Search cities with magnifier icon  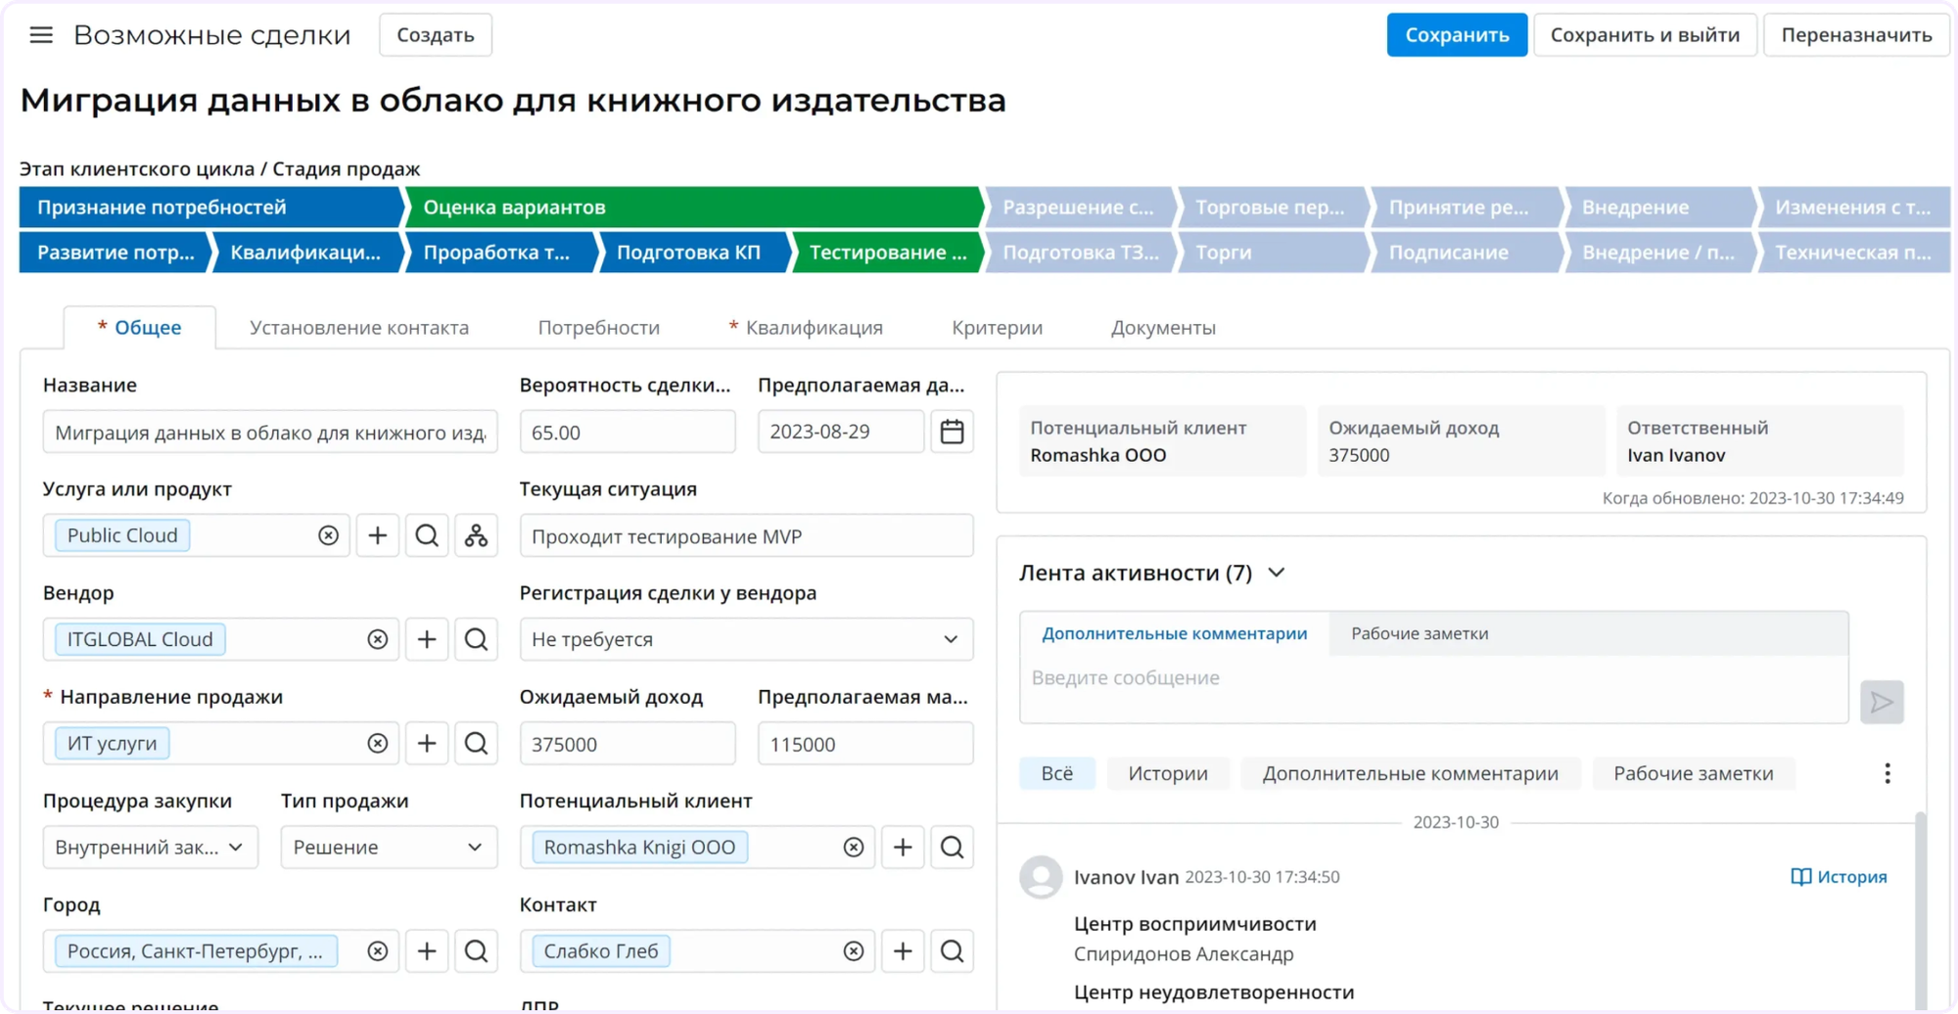click(476, 950)
